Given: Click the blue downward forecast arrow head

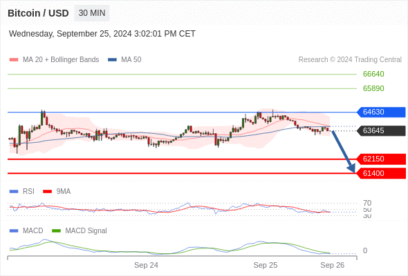Looking at the screenshot, I should [x=351, y=168].
